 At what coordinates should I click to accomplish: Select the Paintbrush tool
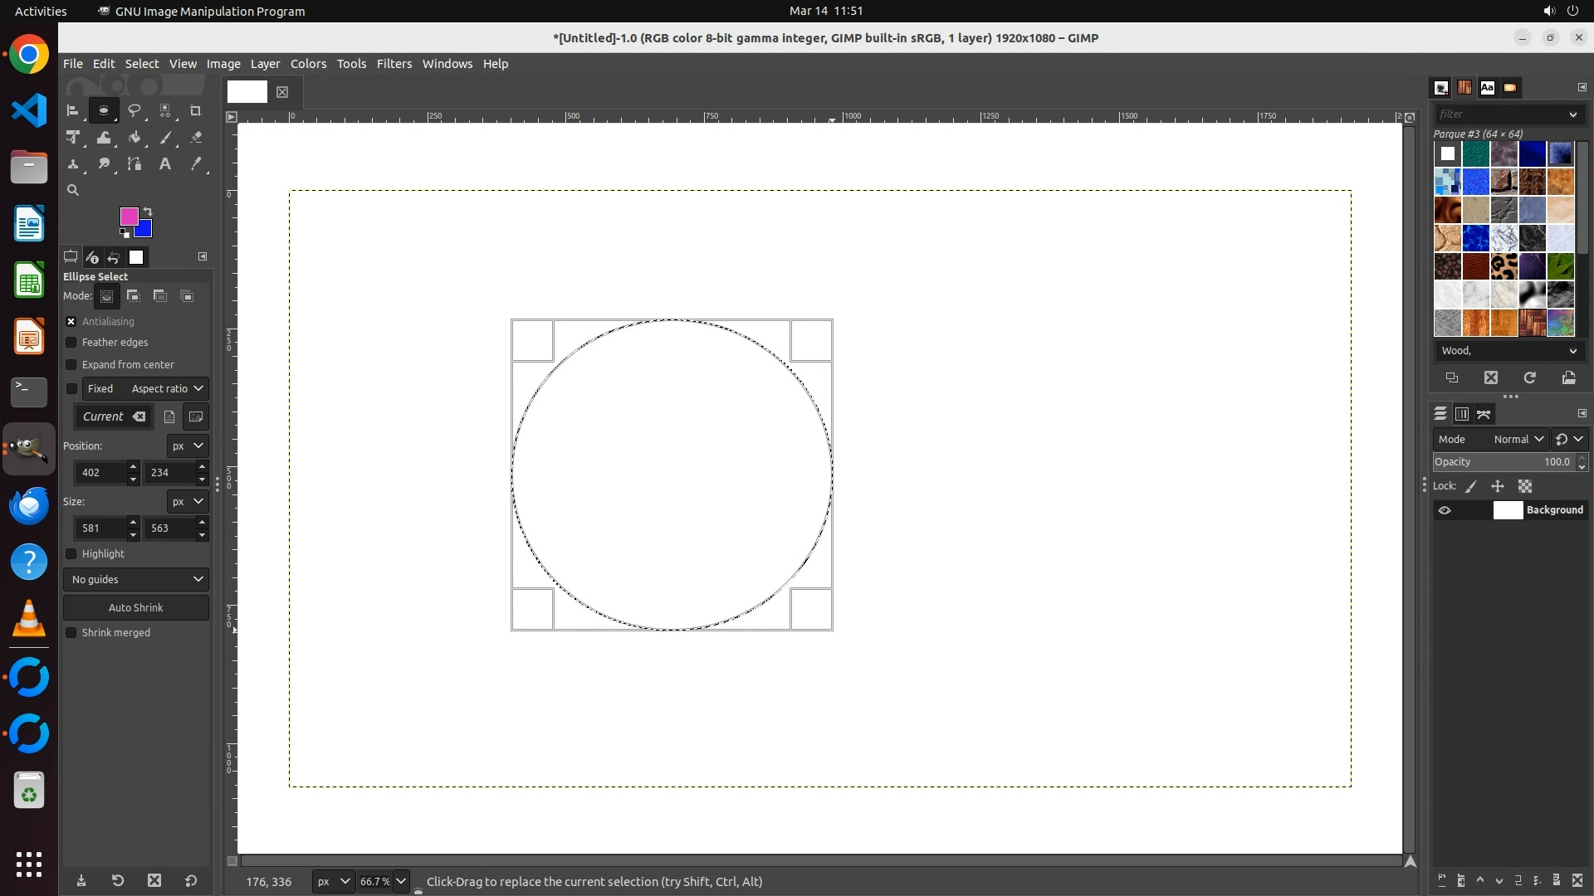(x=165, y=138)
